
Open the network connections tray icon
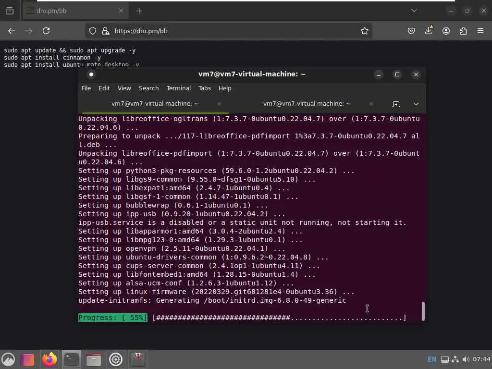point(455,359)
